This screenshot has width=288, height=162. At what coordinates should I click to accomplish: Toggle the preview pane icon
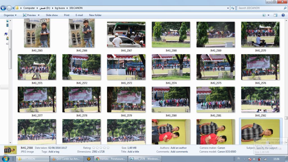pos(276,15)
